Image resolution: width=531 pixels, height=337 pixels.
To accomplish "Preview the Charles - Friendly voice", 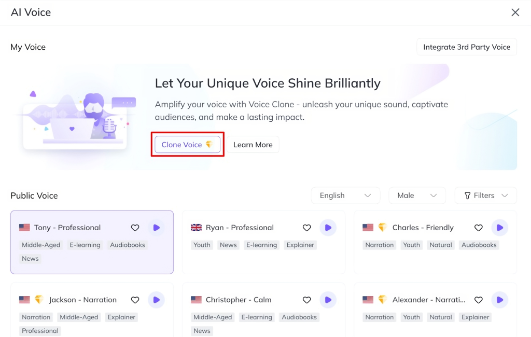I will [x=499, y=228].
